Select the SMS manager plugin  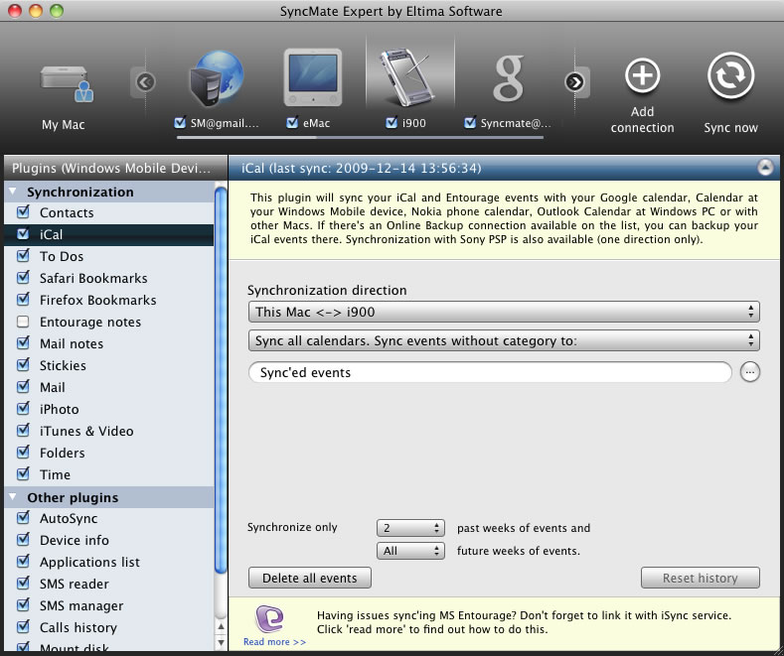tap(109, 605)
